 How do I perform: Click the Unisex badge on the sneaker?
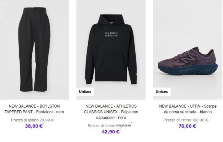click(x=162, y=92)
